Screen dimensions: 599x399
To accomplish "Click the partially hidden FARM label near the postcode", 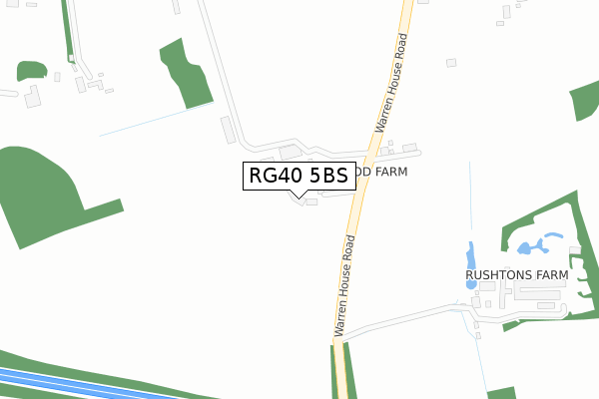I will click(382, 172).
